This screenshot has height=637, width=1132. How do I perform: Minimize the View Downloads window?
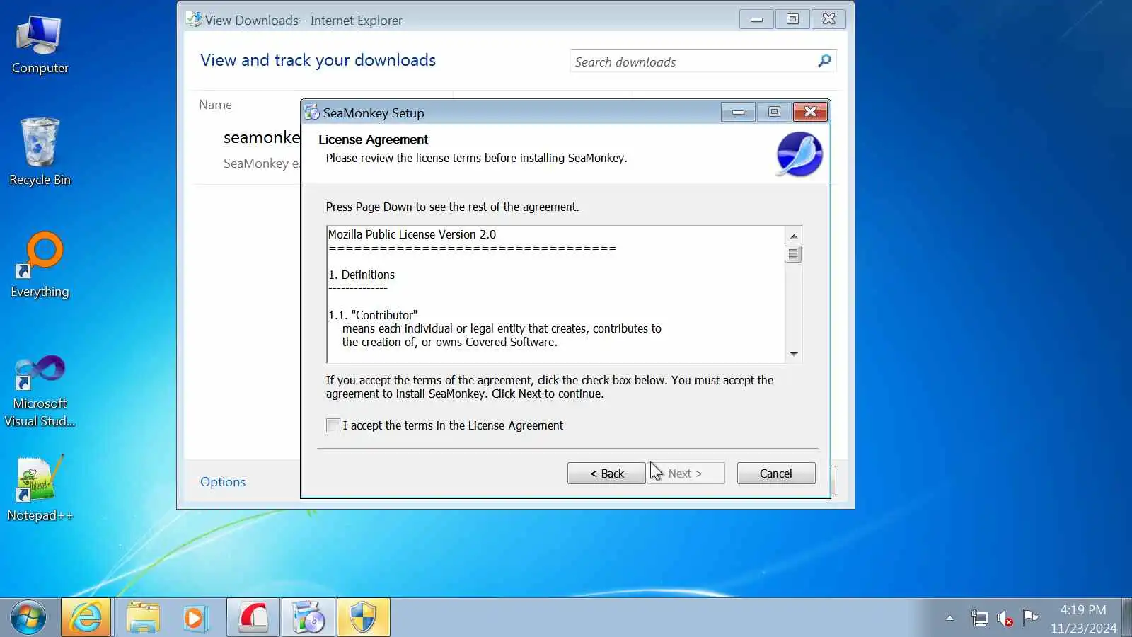[x=756, y=20]
